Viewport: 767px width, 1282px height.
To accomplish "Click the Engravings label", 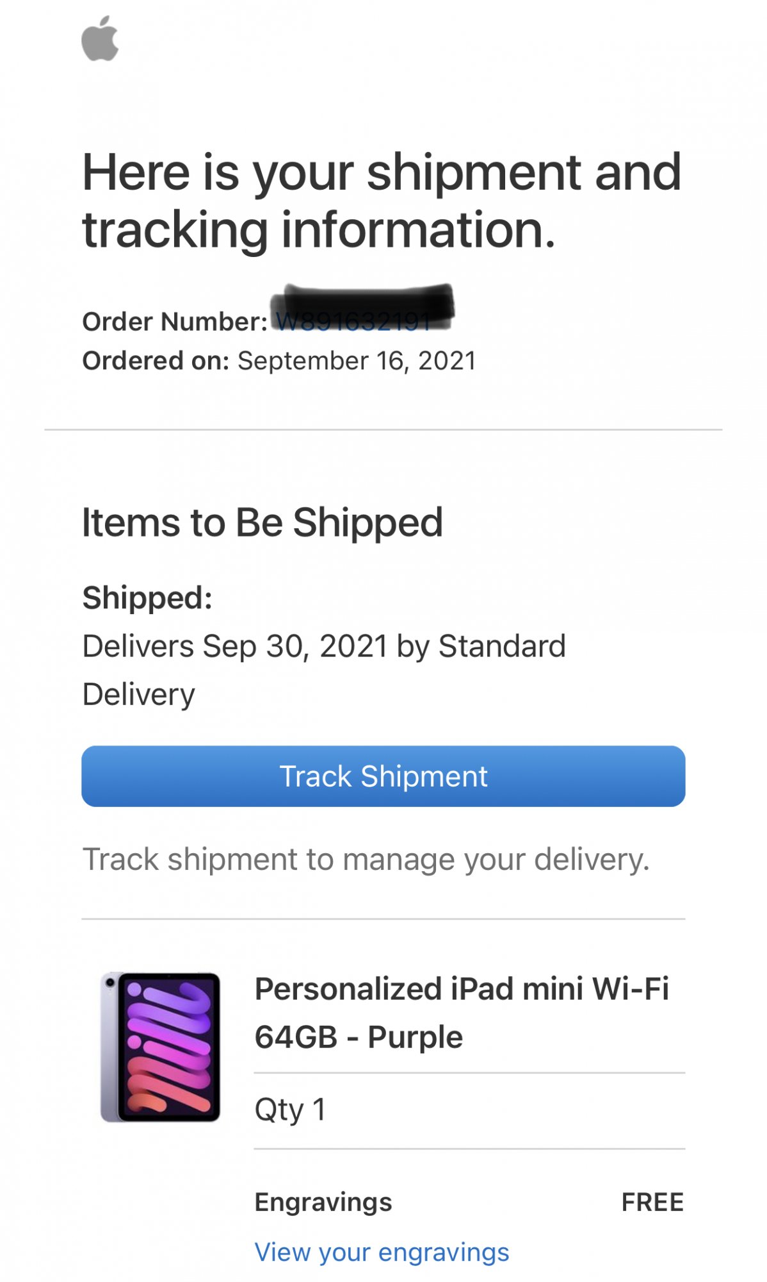I will pyautogui.click(x=323, y=1202).
